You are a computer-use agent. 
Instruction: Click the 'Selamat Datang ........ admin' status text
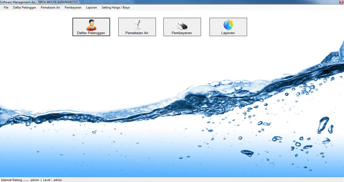(x=20, y=180)
